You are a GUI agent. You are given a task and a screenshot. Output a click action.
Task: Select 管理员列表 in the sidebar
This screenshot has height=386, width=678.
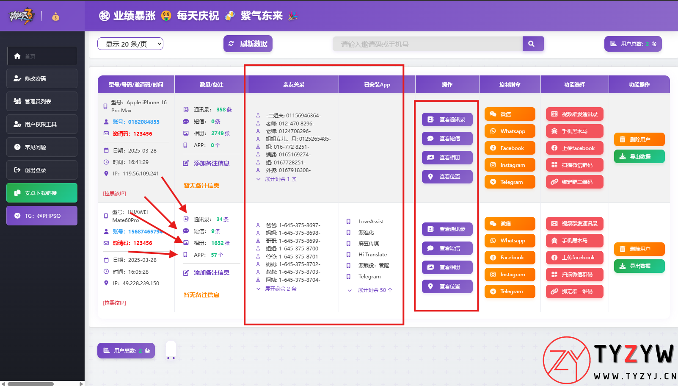click(42, 101)
